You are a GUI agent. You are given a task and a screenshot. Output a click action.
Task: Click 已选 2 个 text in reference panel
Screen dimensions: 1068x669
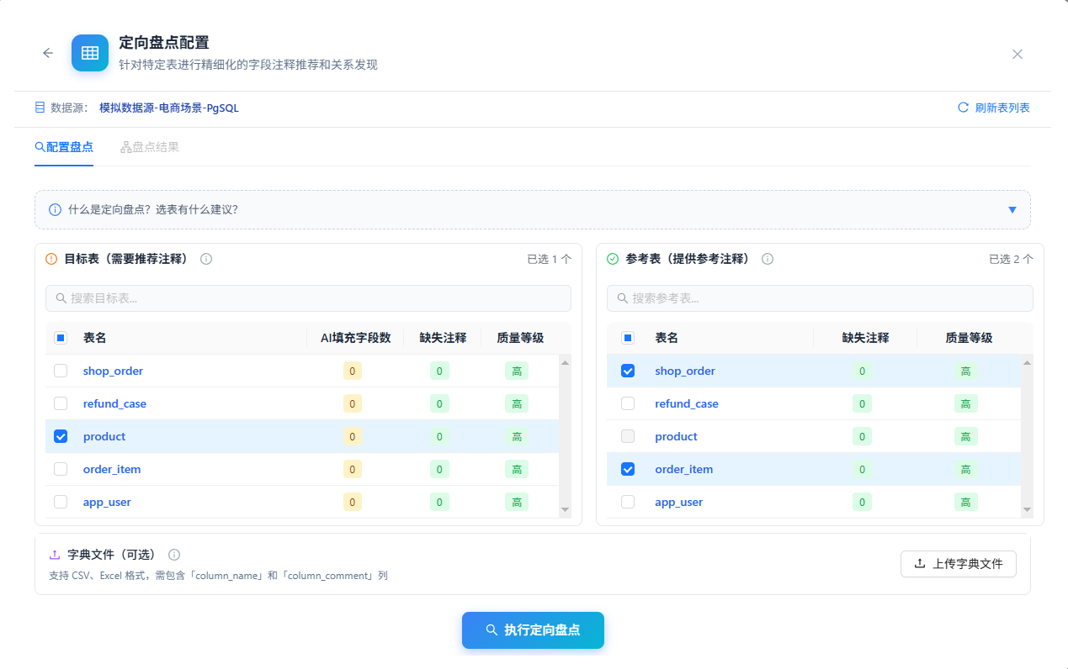tap(1012, 259)
